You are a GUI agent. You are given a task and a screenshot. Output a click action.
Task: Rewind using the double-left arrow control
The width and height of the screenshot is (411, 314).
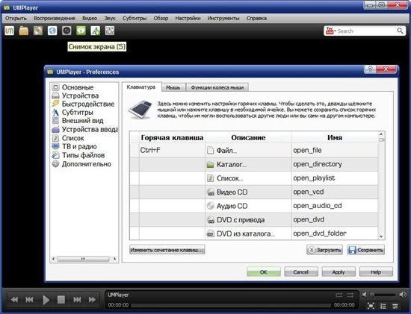click(x=14, y=300)
